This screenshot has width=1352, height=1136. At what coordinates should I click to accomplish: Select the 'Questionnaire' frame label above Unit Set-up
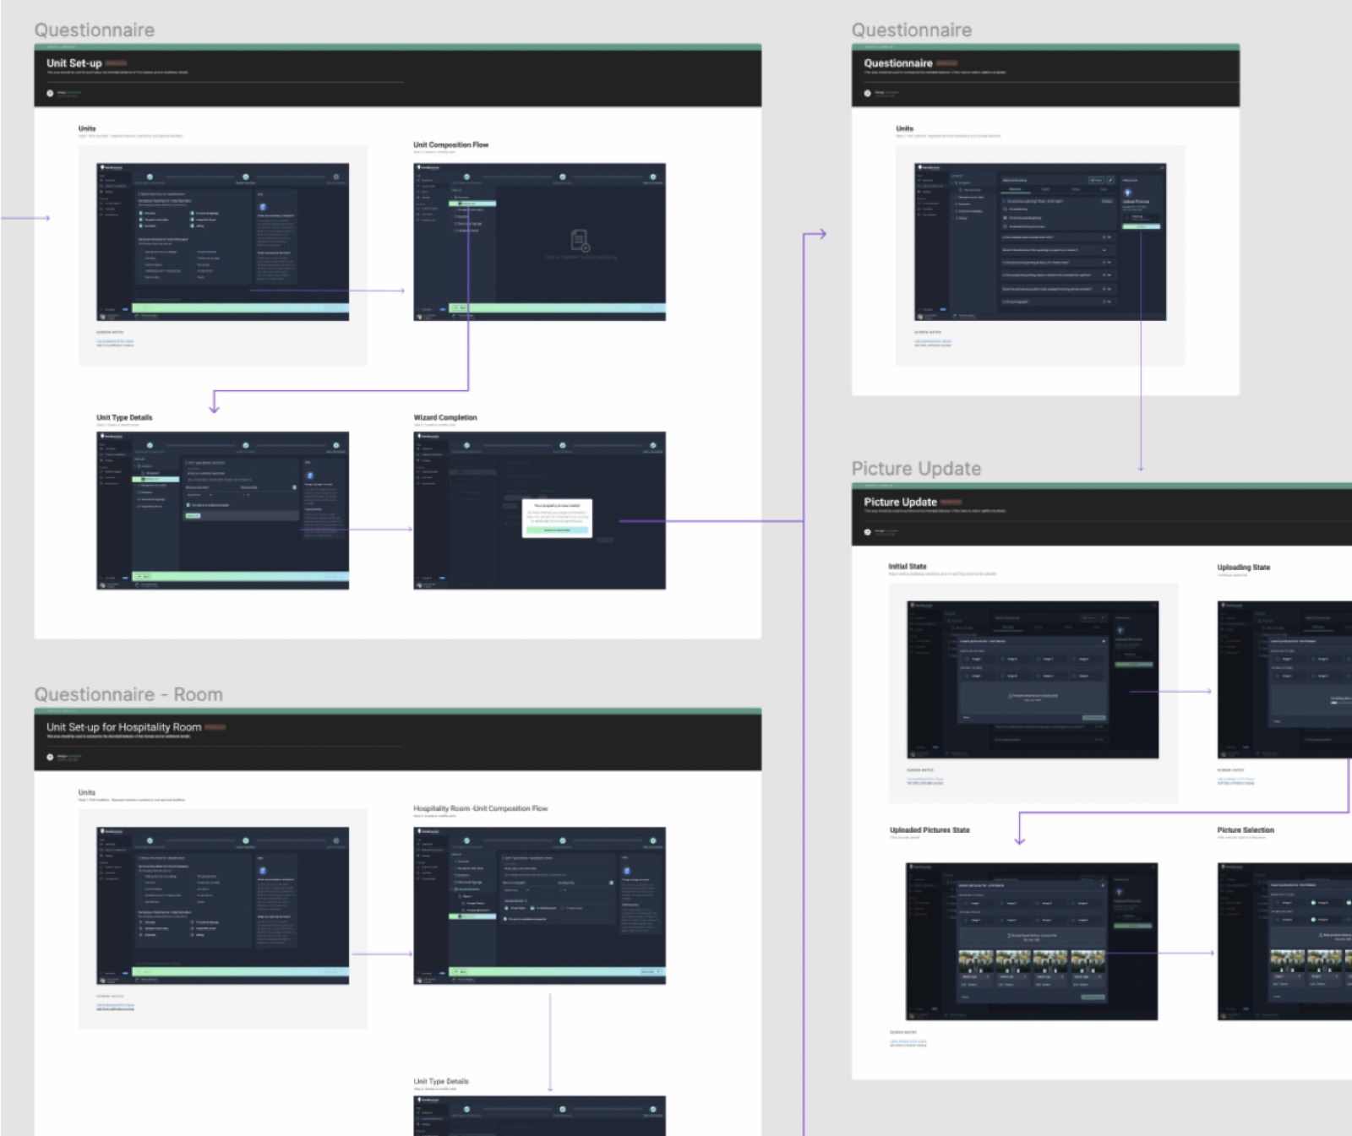tap(95, 30)
